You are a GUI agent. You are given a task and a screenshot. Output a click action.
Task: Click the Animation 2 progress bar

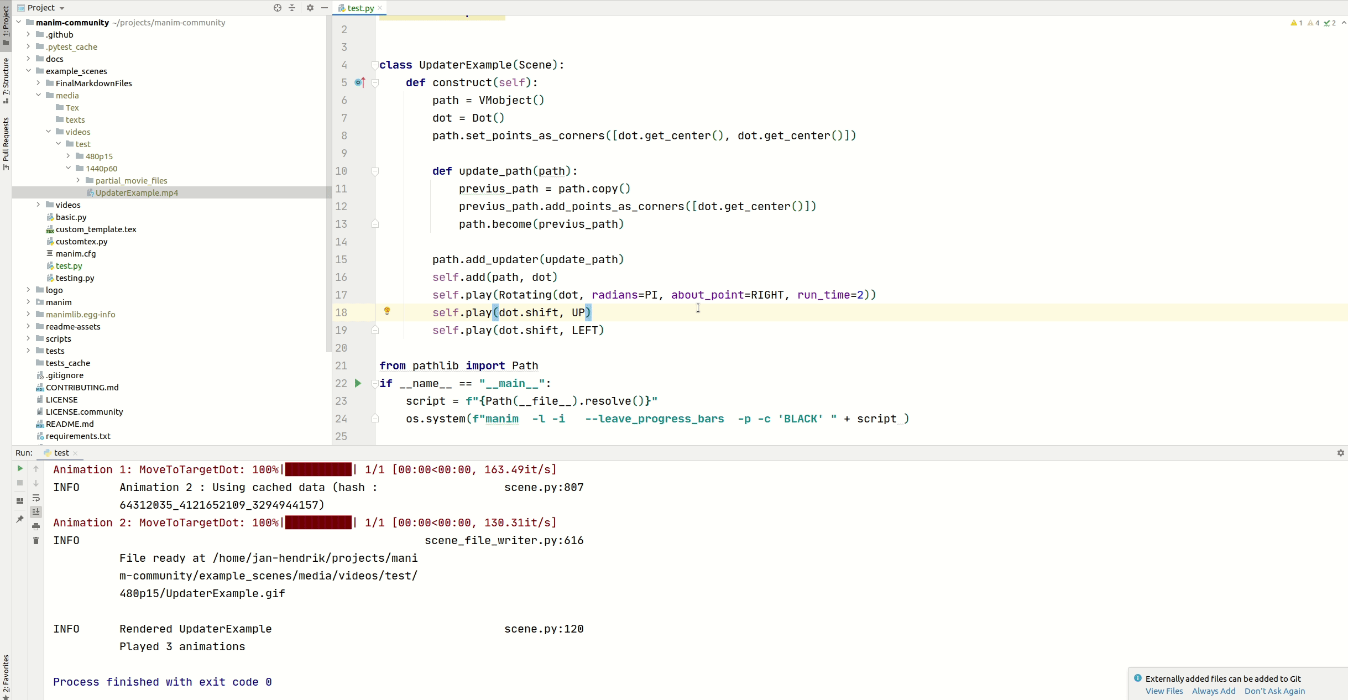point(317,522)
